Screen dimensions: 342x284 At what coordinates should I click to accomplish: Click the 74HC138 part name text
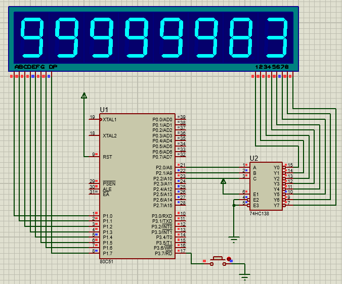(260, 213)
